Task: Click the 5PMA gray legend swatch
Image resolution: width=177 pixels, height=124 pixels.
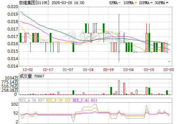Action: tap(119, 3)
